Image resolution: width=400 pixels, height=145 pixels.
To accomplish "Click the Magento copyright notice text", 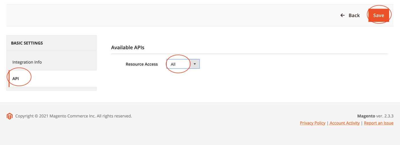I will point(74,116).
